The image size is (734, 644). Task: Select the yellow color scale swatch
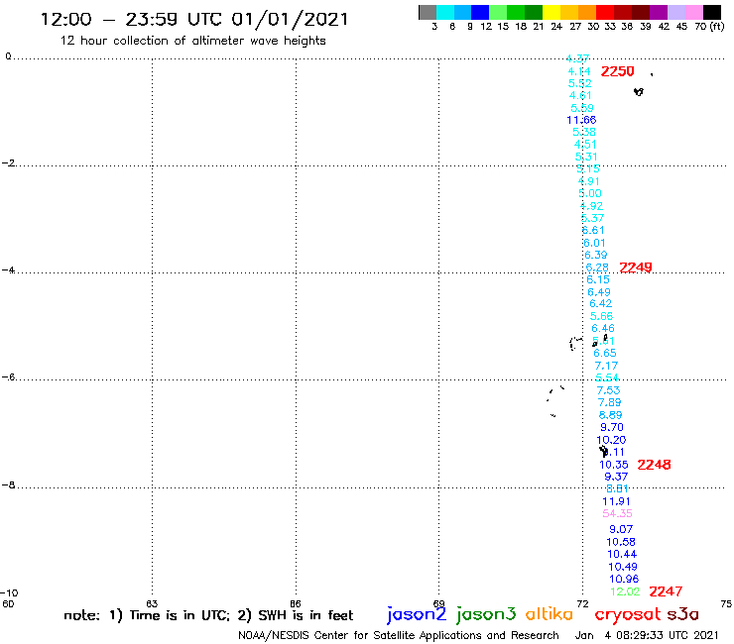tap(551, 12)
